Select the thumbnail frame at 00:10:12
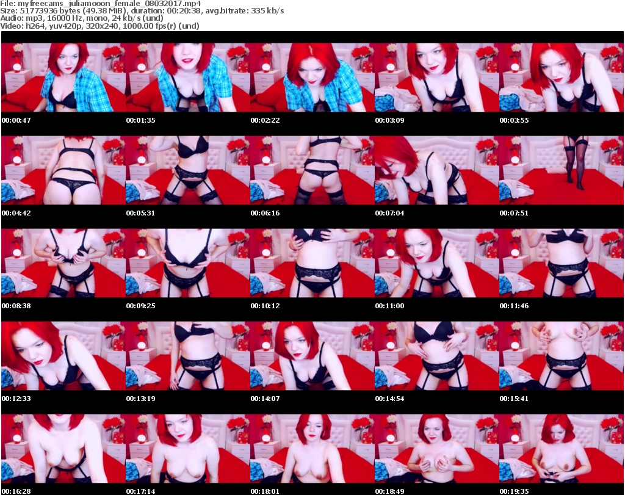Viewport: 625px width, 495px height. point(312,263)
